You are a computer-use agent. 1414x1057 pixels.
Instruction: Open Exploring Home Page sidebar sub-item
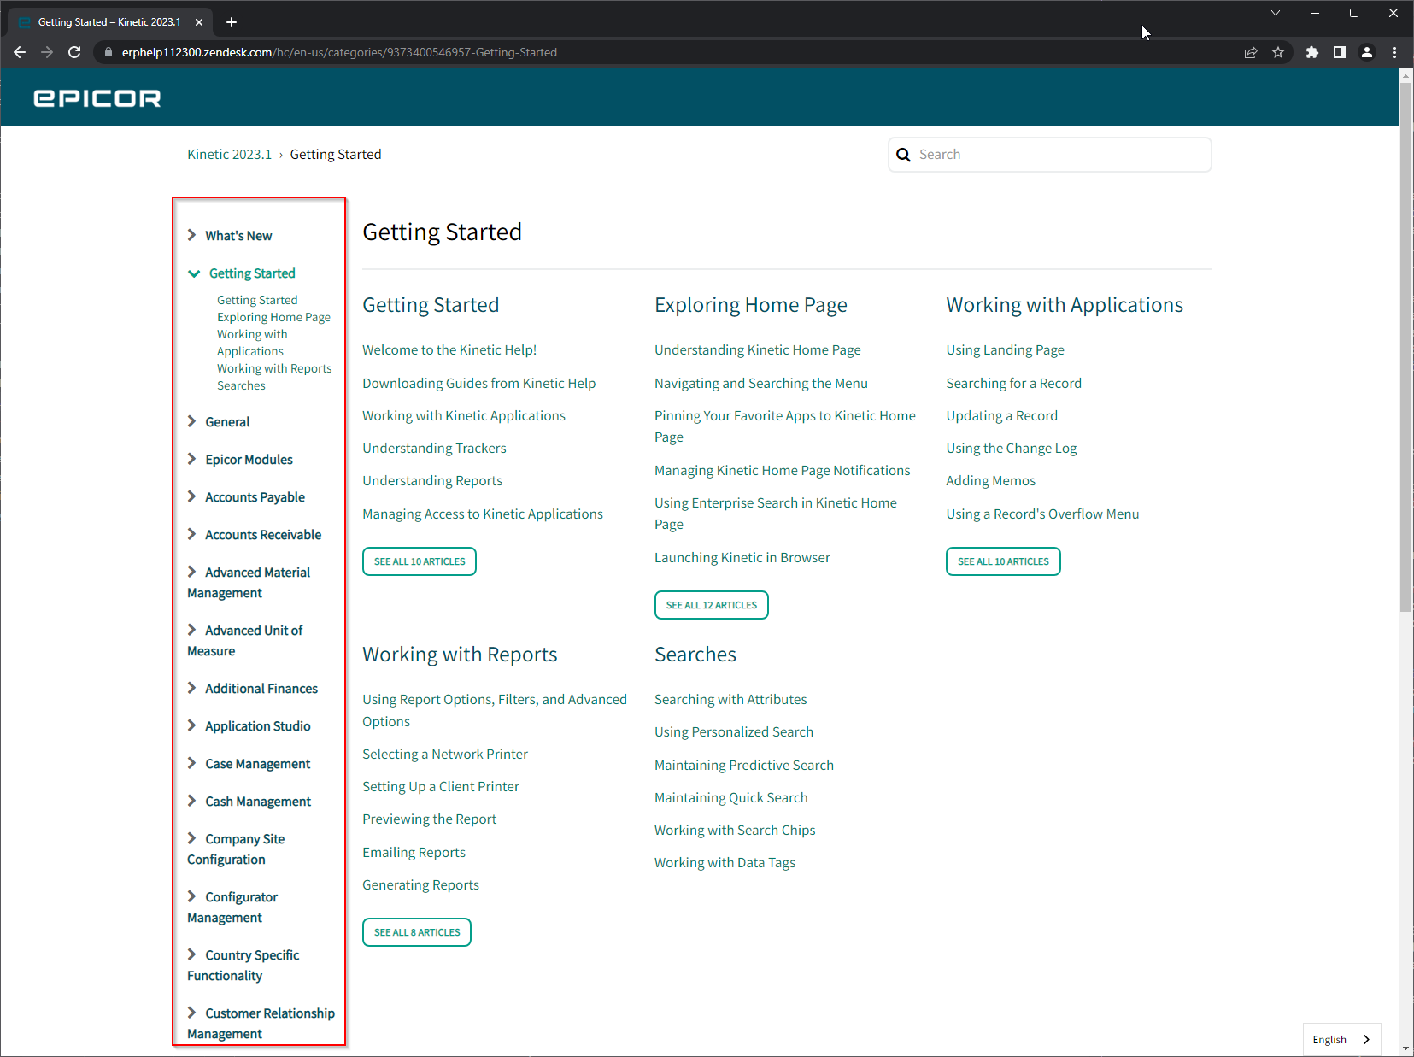coord(273,317)
